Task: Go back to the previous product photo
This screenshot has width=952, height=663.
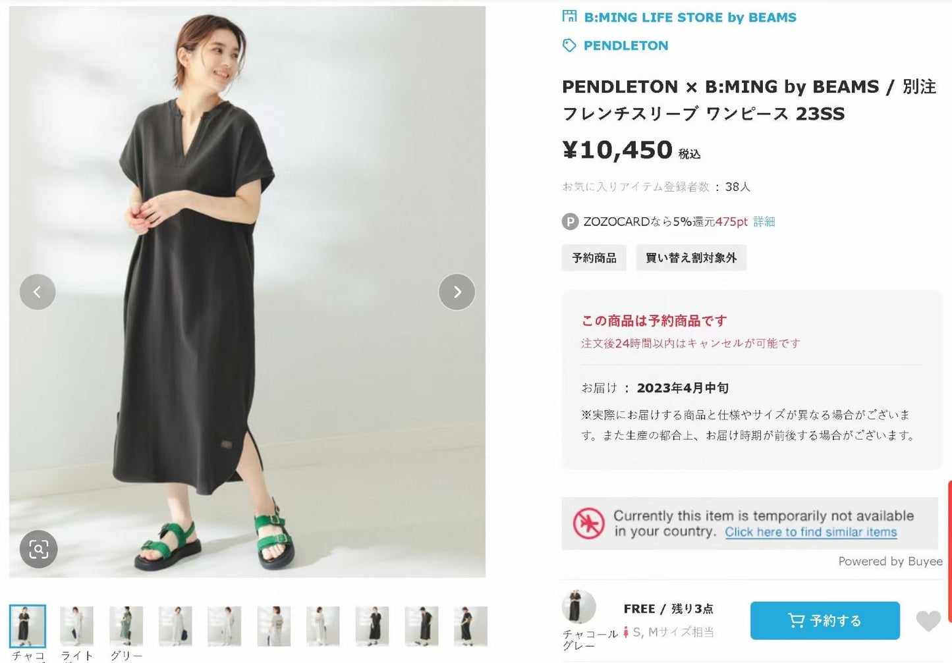Action: [38, 292]
